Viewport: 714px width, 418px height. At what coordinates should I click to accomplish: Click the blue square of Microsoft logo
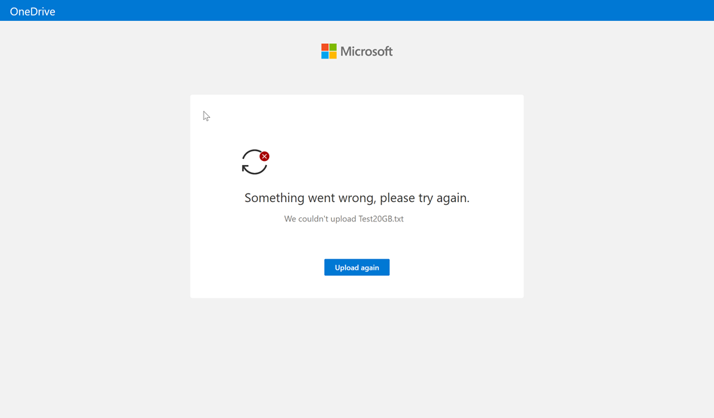click(x=325, y=55)
